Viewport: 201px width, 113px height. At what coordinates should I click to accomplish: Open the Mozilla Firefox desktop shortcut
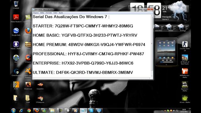[x=28, y=32]
